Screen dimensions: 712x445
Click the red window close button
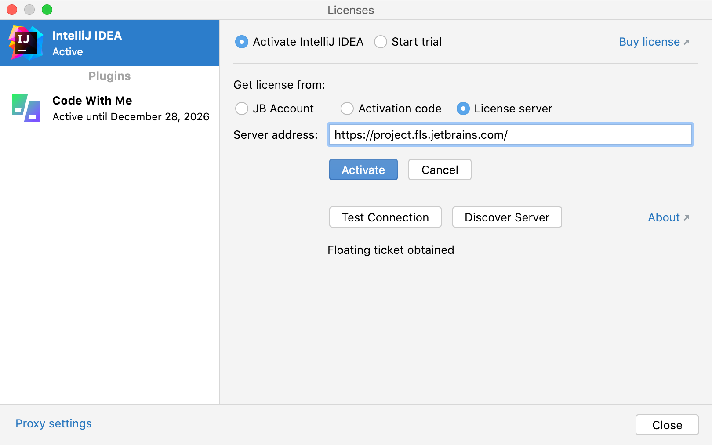12,10
